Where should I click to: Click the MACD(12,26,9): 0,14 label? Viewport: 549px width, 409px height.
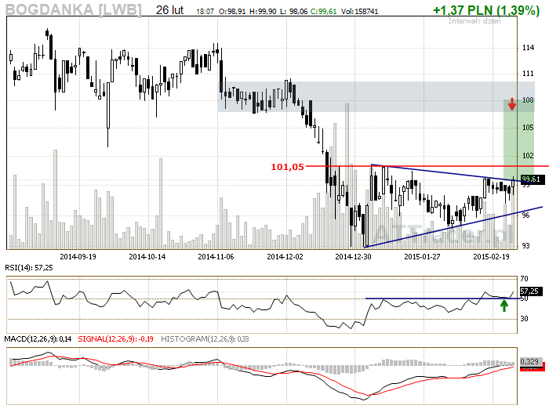pyautogui.click(x=38, y=339)
